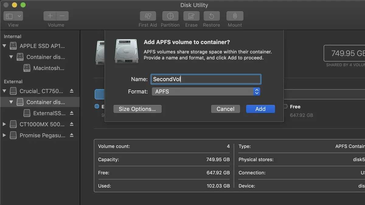The image size is (365, 205).
Task: Click the Macintosh volume icon
Action: coord(27,68)
